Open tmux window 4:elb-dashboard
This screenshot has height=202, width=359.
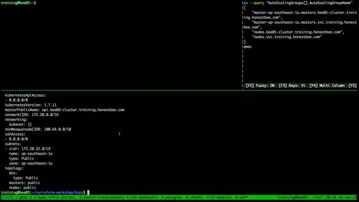[x=142, y=198]
